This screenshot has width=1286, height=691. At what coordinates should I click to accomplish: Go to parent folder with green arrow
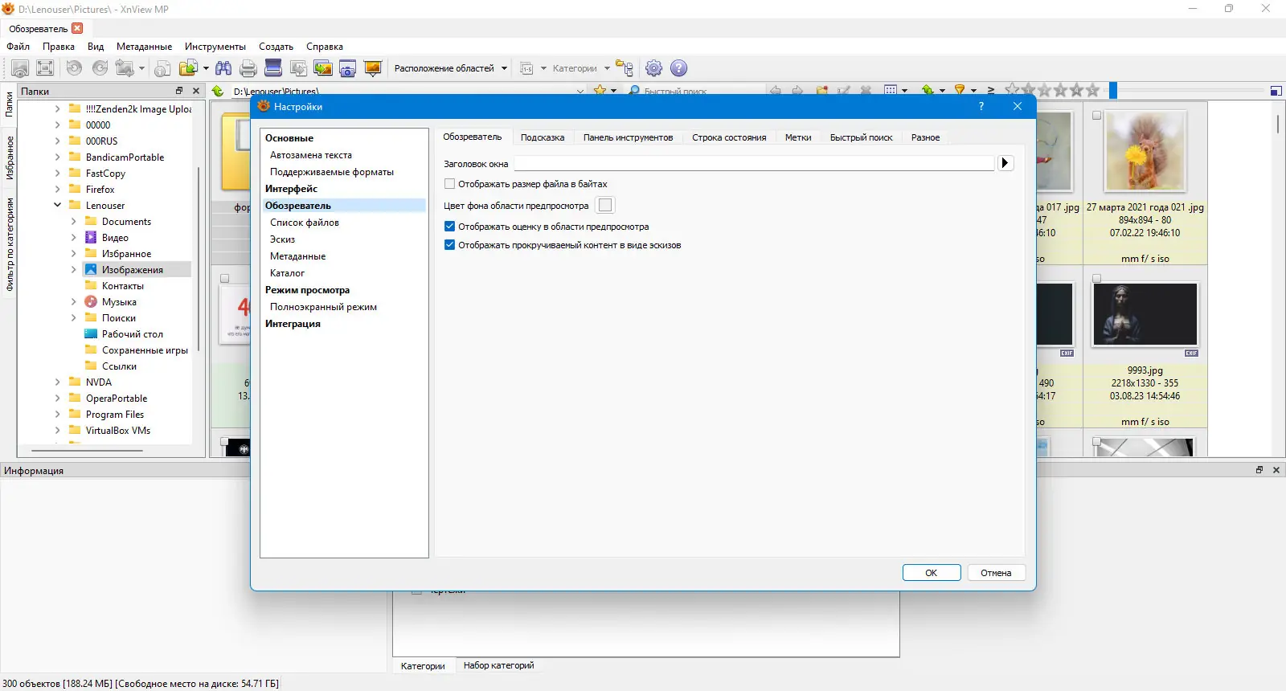[x=218, y=91]
